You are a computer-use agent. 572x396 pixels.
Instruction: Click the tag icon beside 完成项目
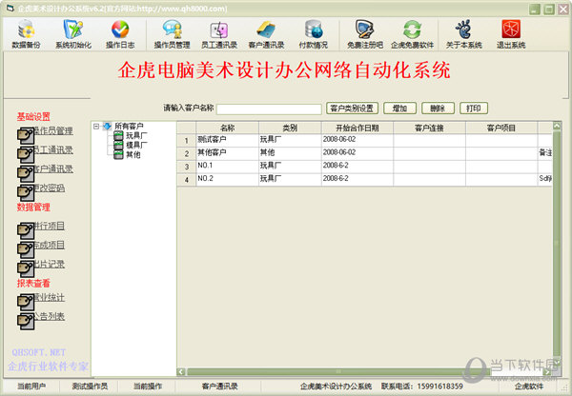click(x=26, y=249)
